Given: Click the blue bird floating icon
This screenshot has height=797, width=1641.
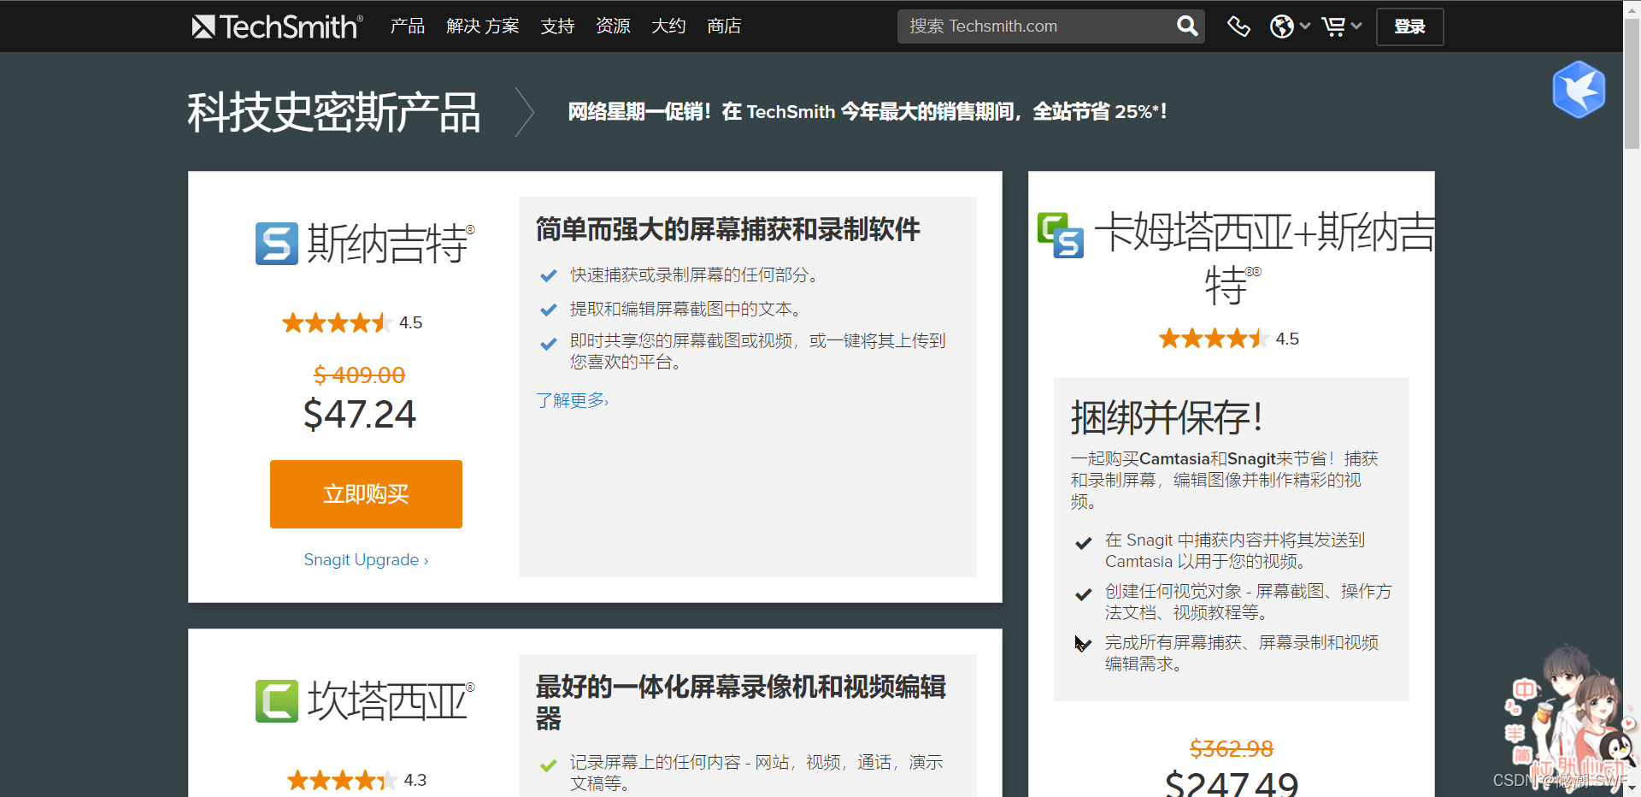Looking at the screenshot, I should [x=1579, y=89].
